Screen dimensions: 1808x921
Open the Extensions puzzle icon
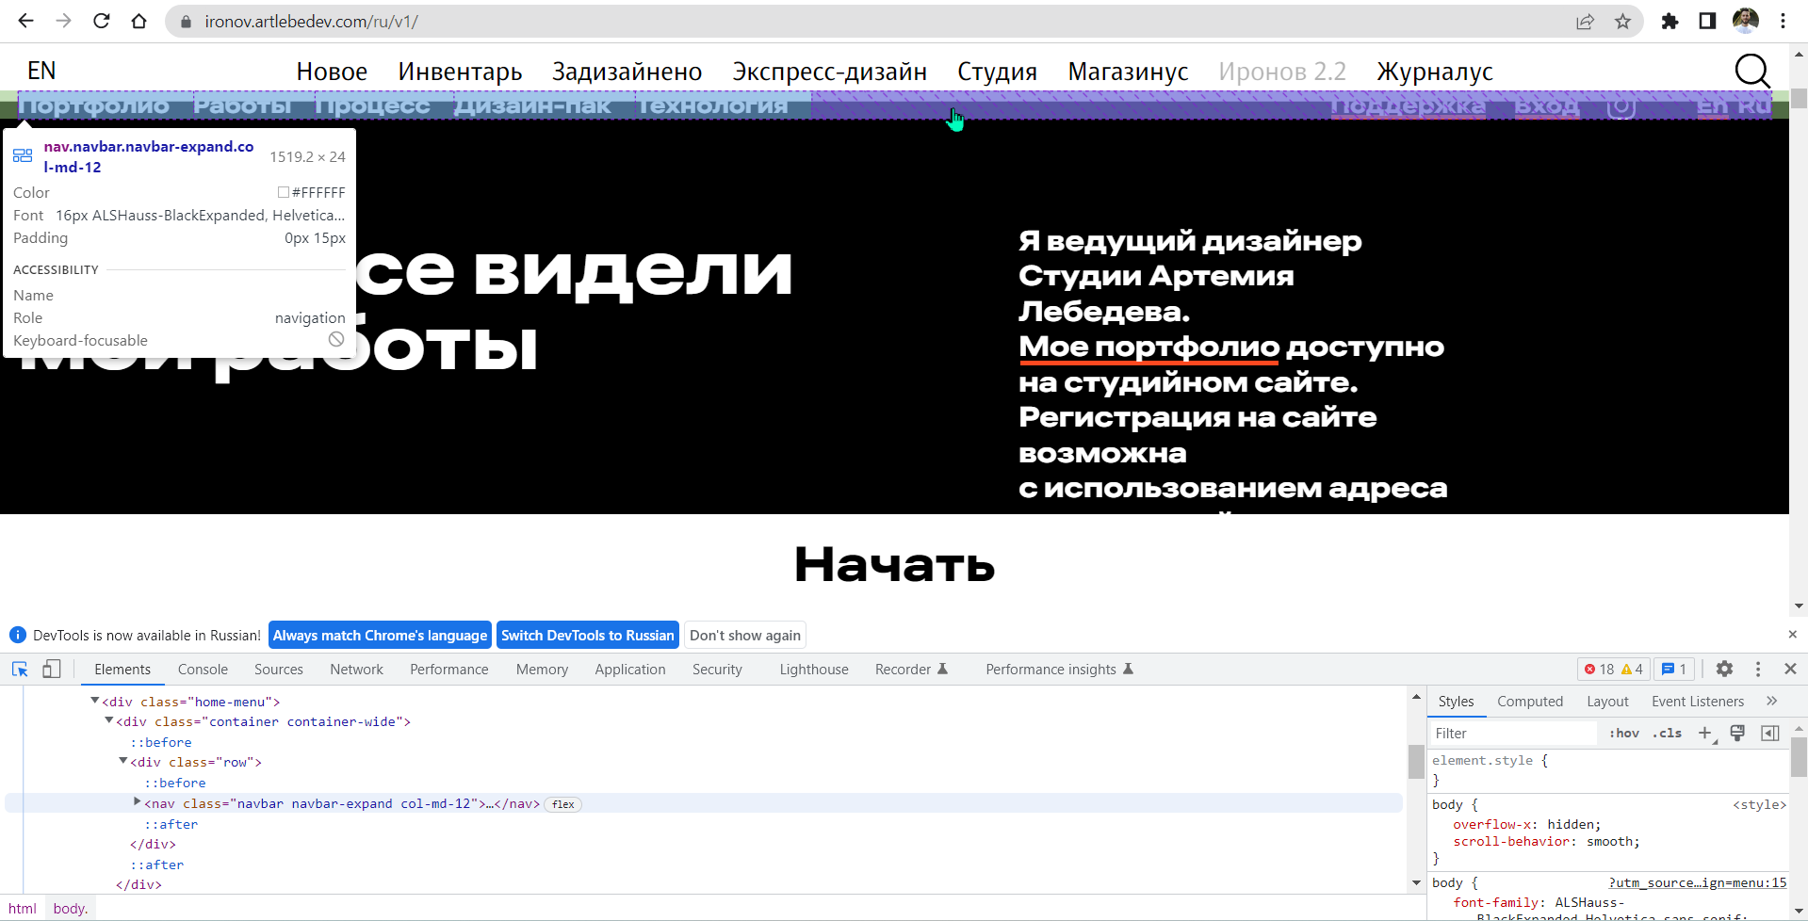pos(1670,21)
